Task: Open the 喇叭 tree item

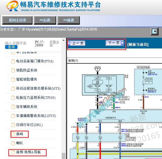Action: click(x=20, y=143)
